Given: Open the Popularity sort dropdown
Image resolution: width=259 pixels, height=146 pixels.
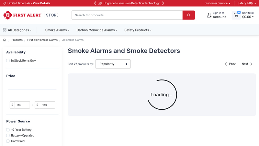Looking at the screenshot, I should pos(113,64).
